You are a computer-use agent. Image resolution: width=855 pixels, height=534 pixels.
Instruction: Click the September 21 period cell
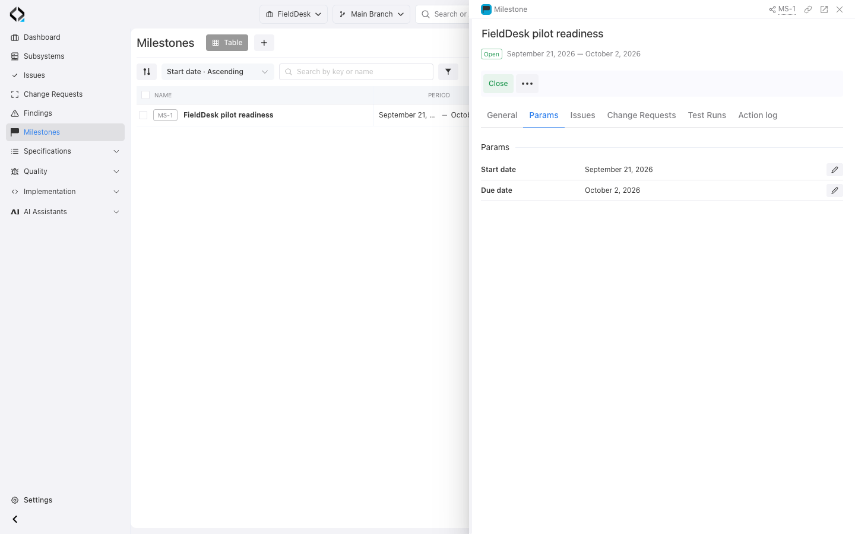pos(407,115)
